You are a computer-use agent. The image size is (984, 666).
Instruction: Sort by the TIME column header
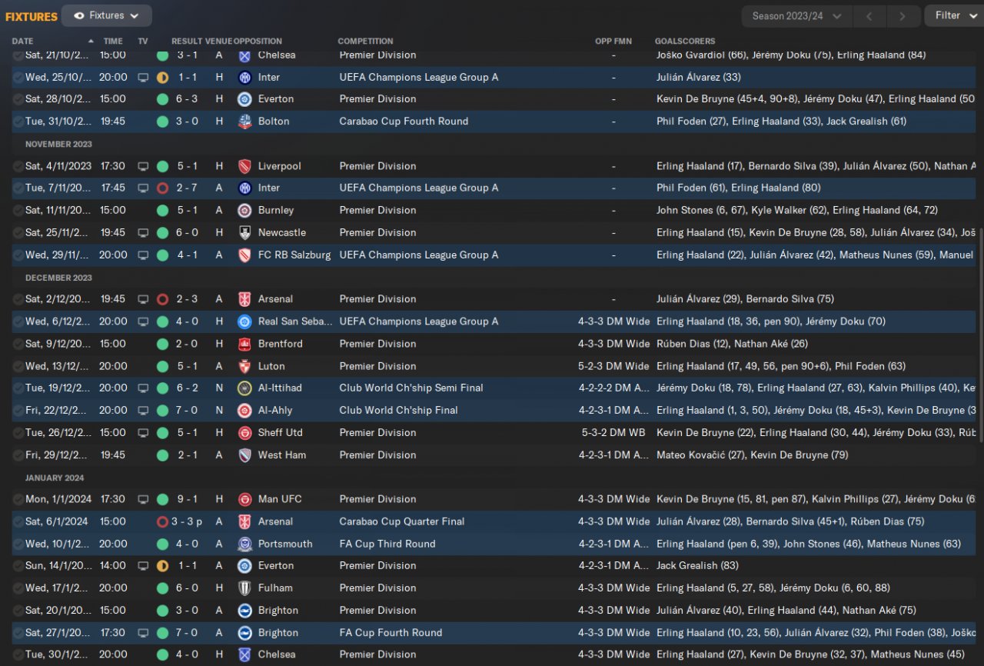pyautogui.click(x=113, y=42)
